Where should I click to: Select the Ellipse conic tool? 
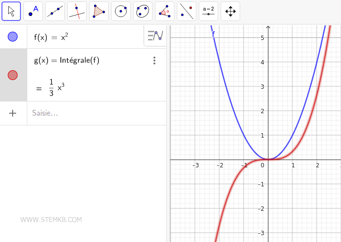click(143, 11)
